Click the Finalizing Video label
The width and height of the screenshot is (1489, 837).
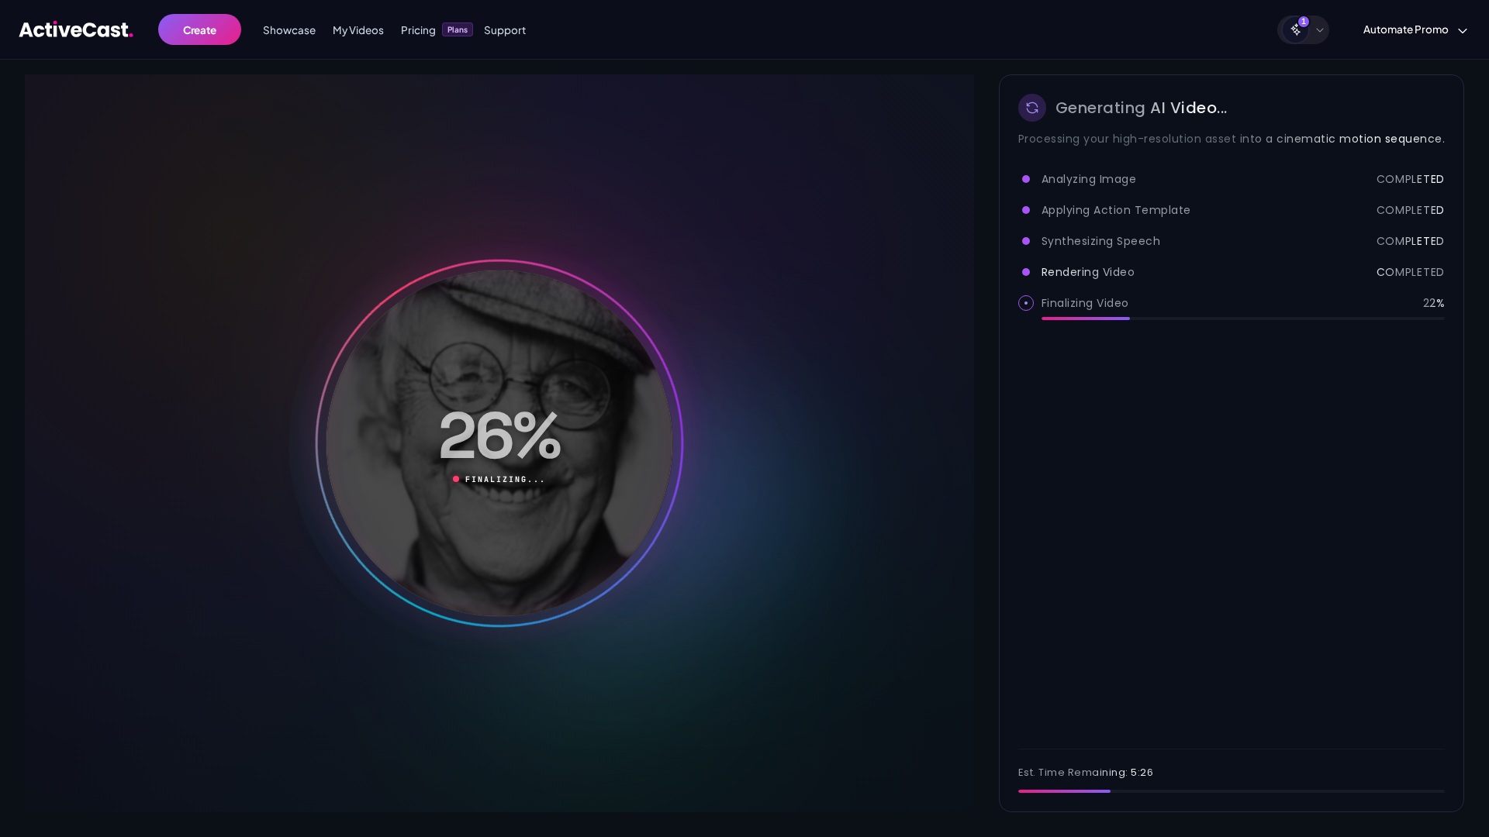click(x=1085, y=303)
